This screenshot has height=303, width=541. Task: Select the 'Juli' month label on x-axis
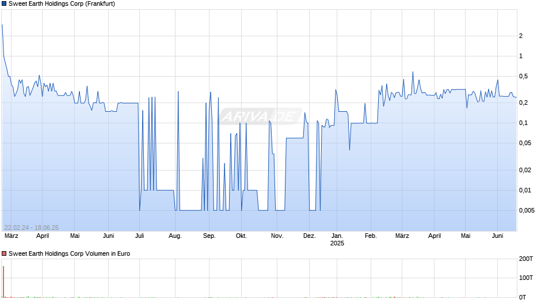[x=140, y=236]
